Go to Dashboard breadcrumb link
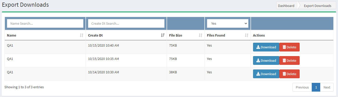338x97 pixels. (x=286, y=6)
